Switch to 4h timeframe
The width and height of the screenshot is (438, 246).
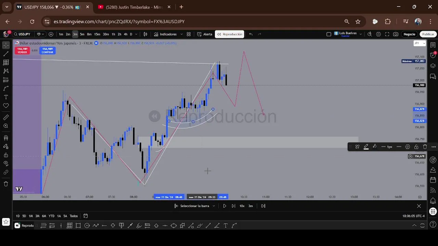pyautogui.click(x=126, y=34)
